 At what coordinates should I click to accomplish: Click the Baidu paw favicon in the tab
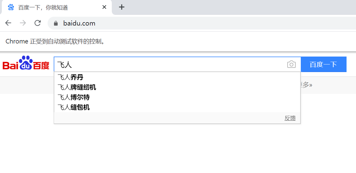(x=11, y=7)
